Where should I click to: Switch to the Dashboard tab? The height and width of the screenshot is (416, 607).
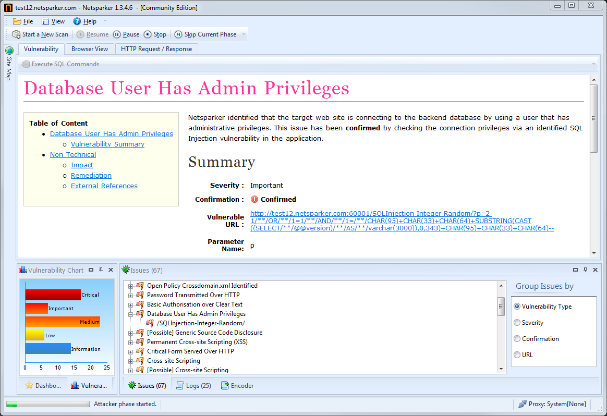coord(43,385)
